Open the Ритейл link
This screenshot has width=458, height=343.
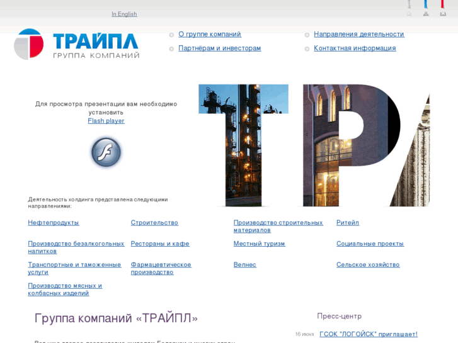click(x=348, y=222)
